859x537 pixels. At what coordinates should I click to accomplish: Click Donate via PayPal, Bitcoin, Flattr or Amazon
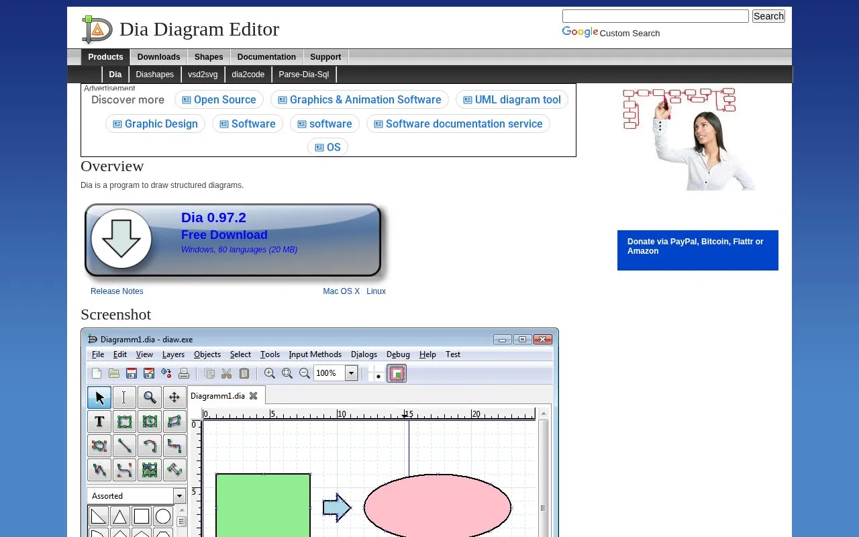(698, 250)
